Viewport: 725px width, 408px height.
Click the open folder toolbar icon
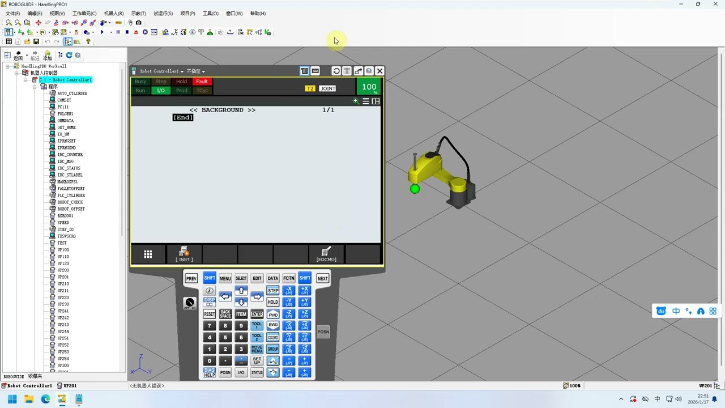click(27, 41)
